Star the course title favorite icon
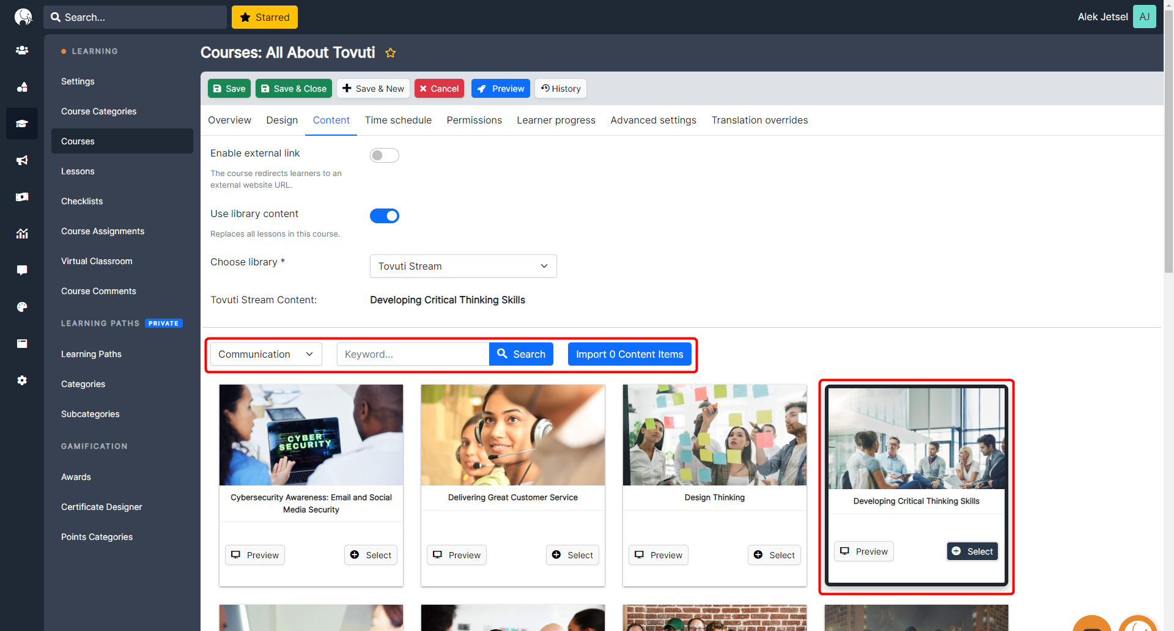 pyautogui.click(x=390, y=53)
